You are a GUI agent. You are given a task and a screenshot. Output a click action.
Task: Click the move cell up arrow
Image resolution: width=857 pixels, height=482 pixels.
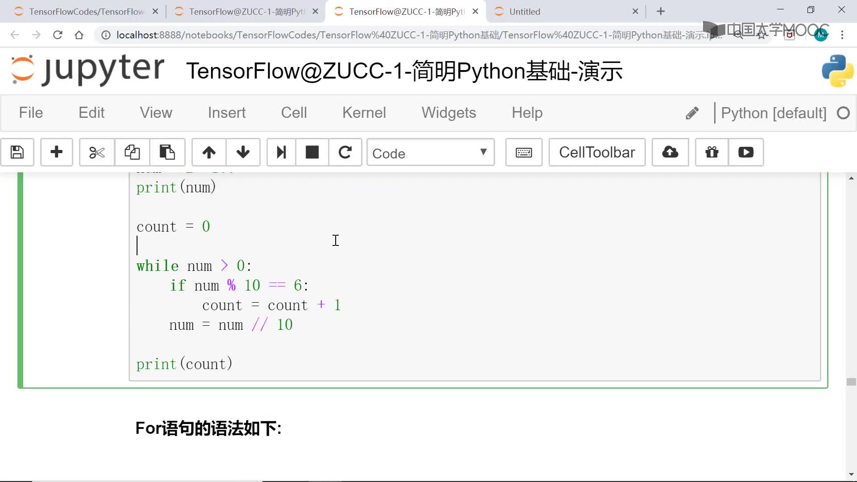pos(209,153)
